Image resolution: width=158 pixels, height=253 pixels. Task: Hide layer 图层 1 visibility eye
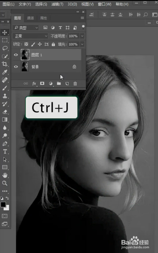coord(16,55)
